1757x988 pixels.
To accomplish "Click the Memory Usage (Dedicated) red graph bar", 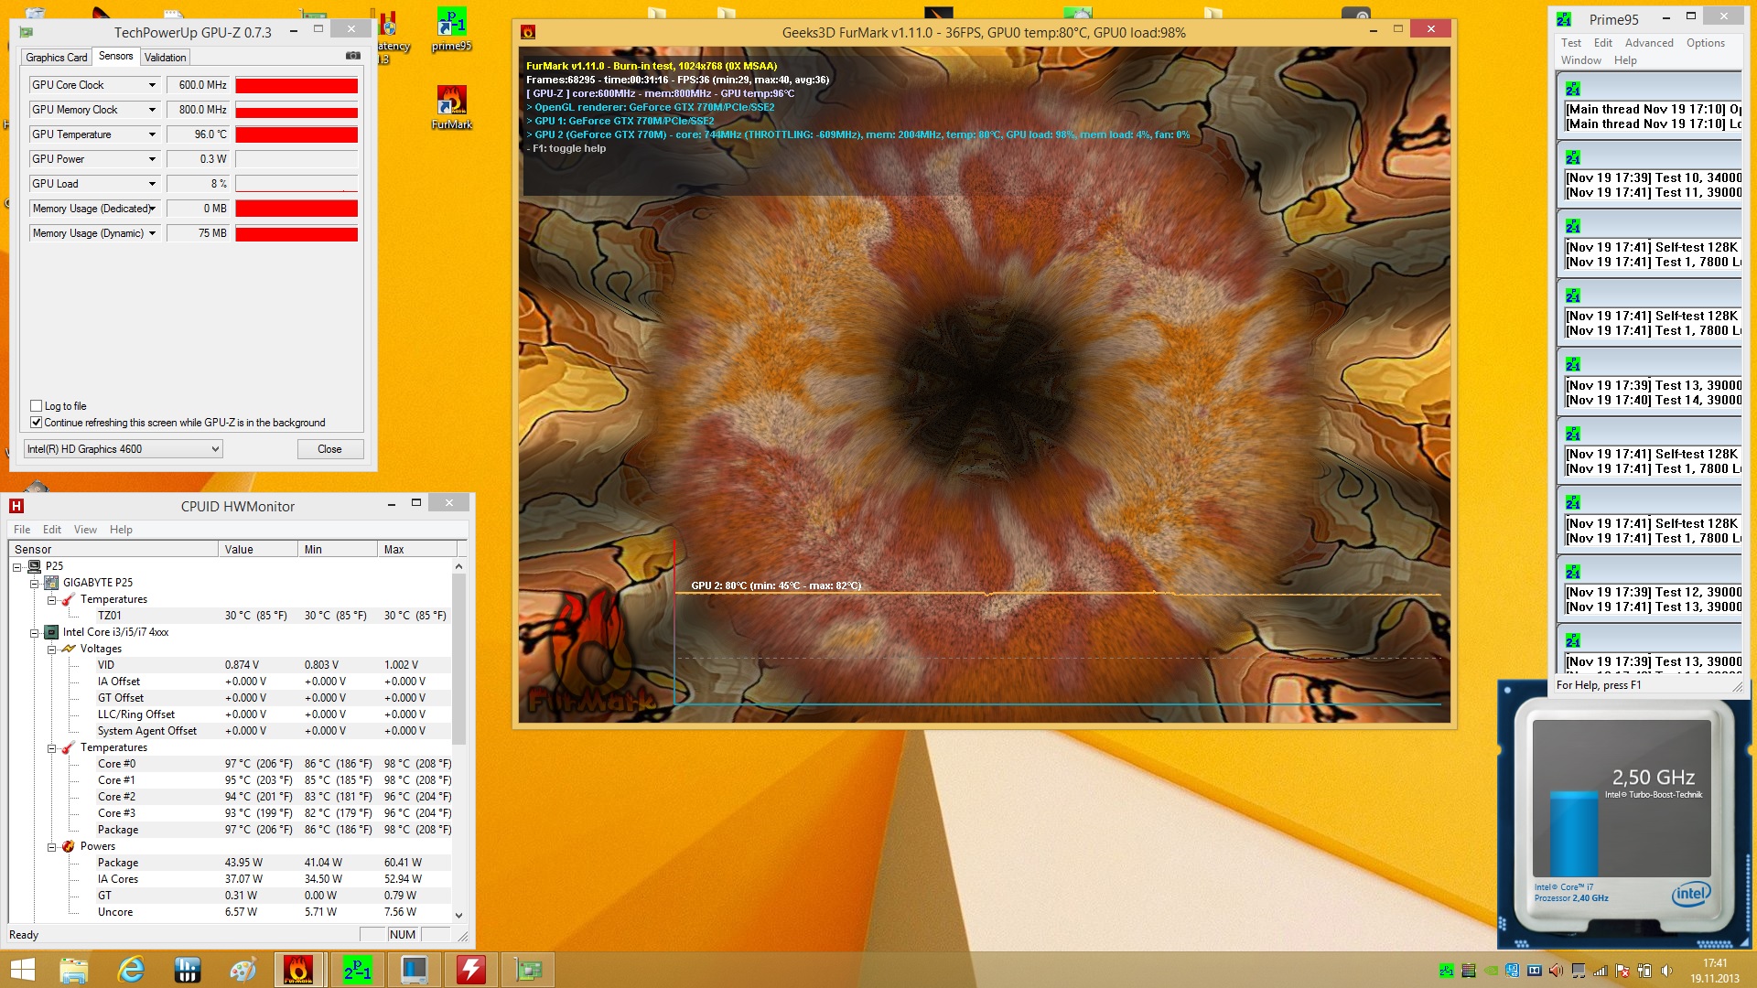I will click(296, 209).
